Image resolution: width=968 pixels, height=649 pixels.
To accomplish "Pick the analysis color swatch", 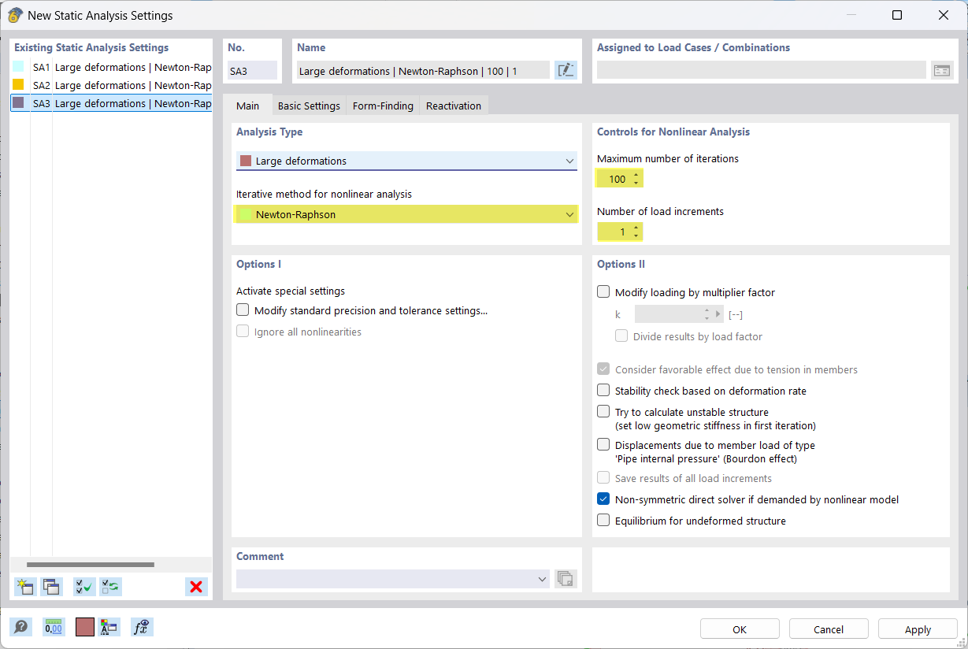I will click(84, 627).
